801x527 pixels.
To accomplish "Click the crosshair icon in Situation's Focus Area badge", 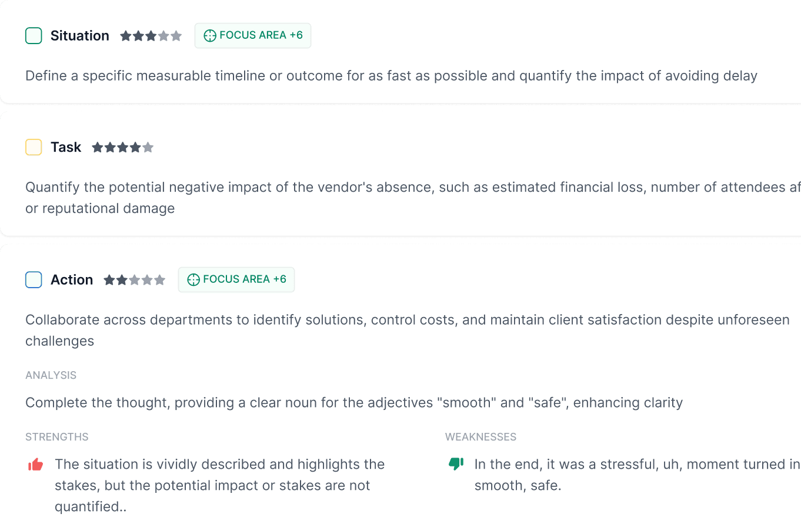I will point(210,35).
